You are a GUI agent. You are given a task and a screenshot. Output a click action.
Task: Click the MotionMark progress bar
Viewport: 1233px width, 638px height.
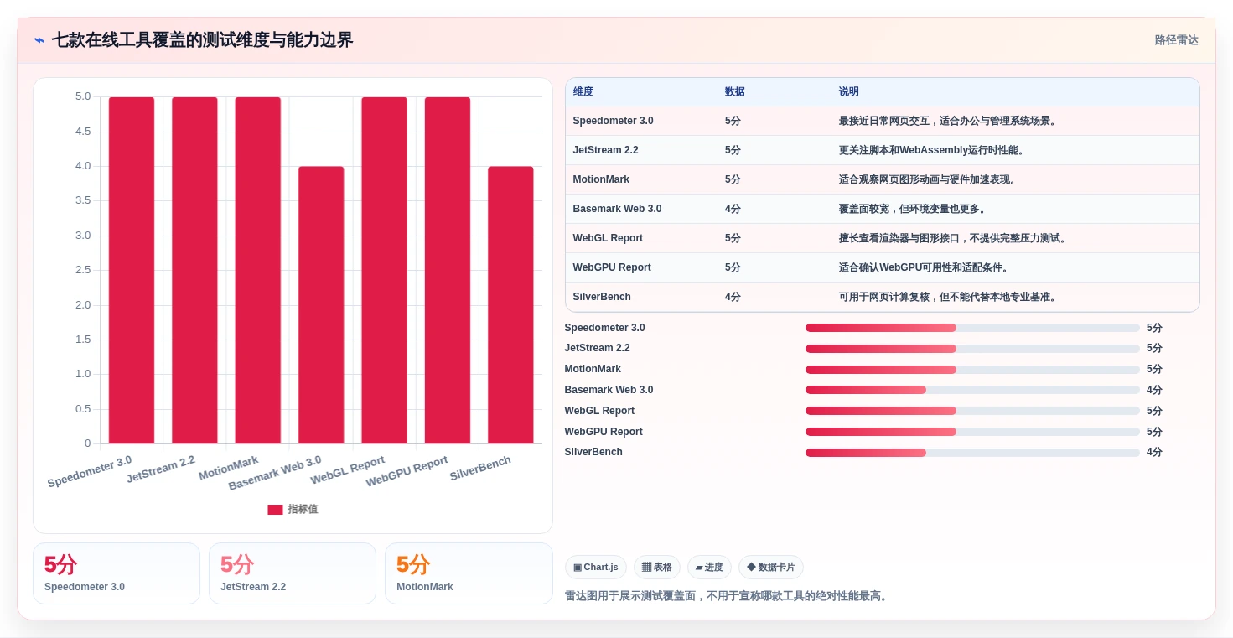coord(972,370)
